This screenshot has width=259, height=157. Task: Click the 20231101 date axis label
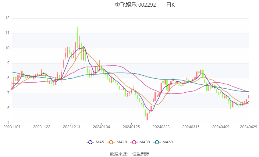[12, 127]
